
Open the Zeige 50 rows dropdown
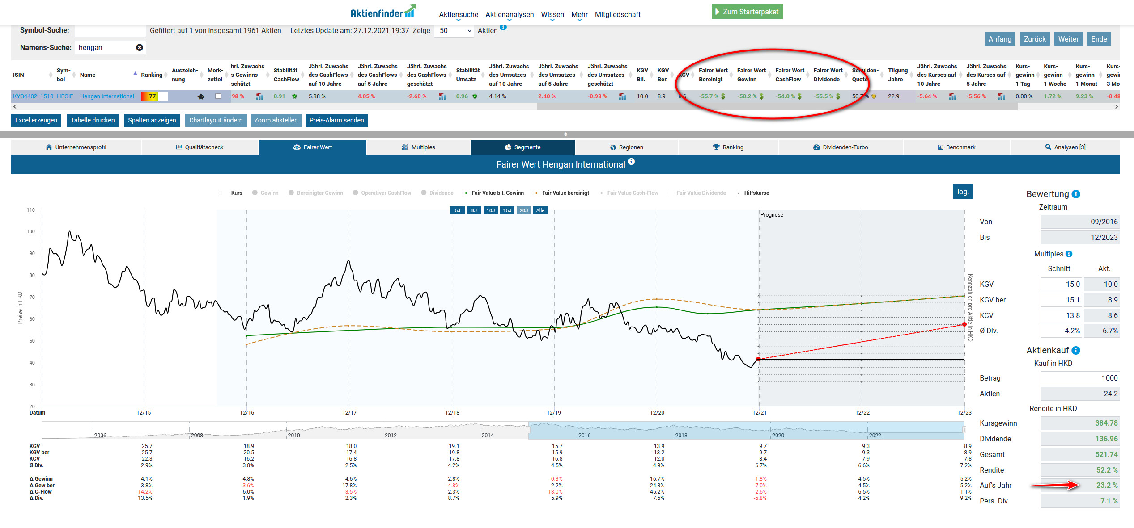(454, 30)
